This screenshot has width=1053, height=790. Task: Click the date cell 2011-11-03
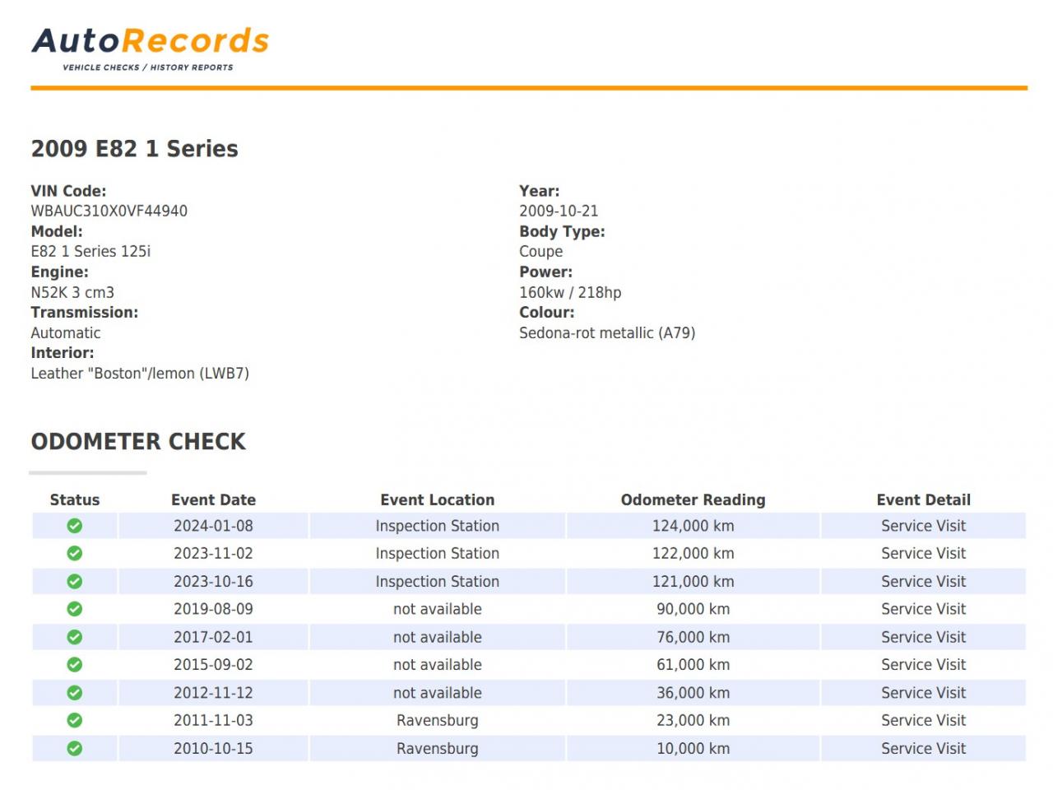213,720
